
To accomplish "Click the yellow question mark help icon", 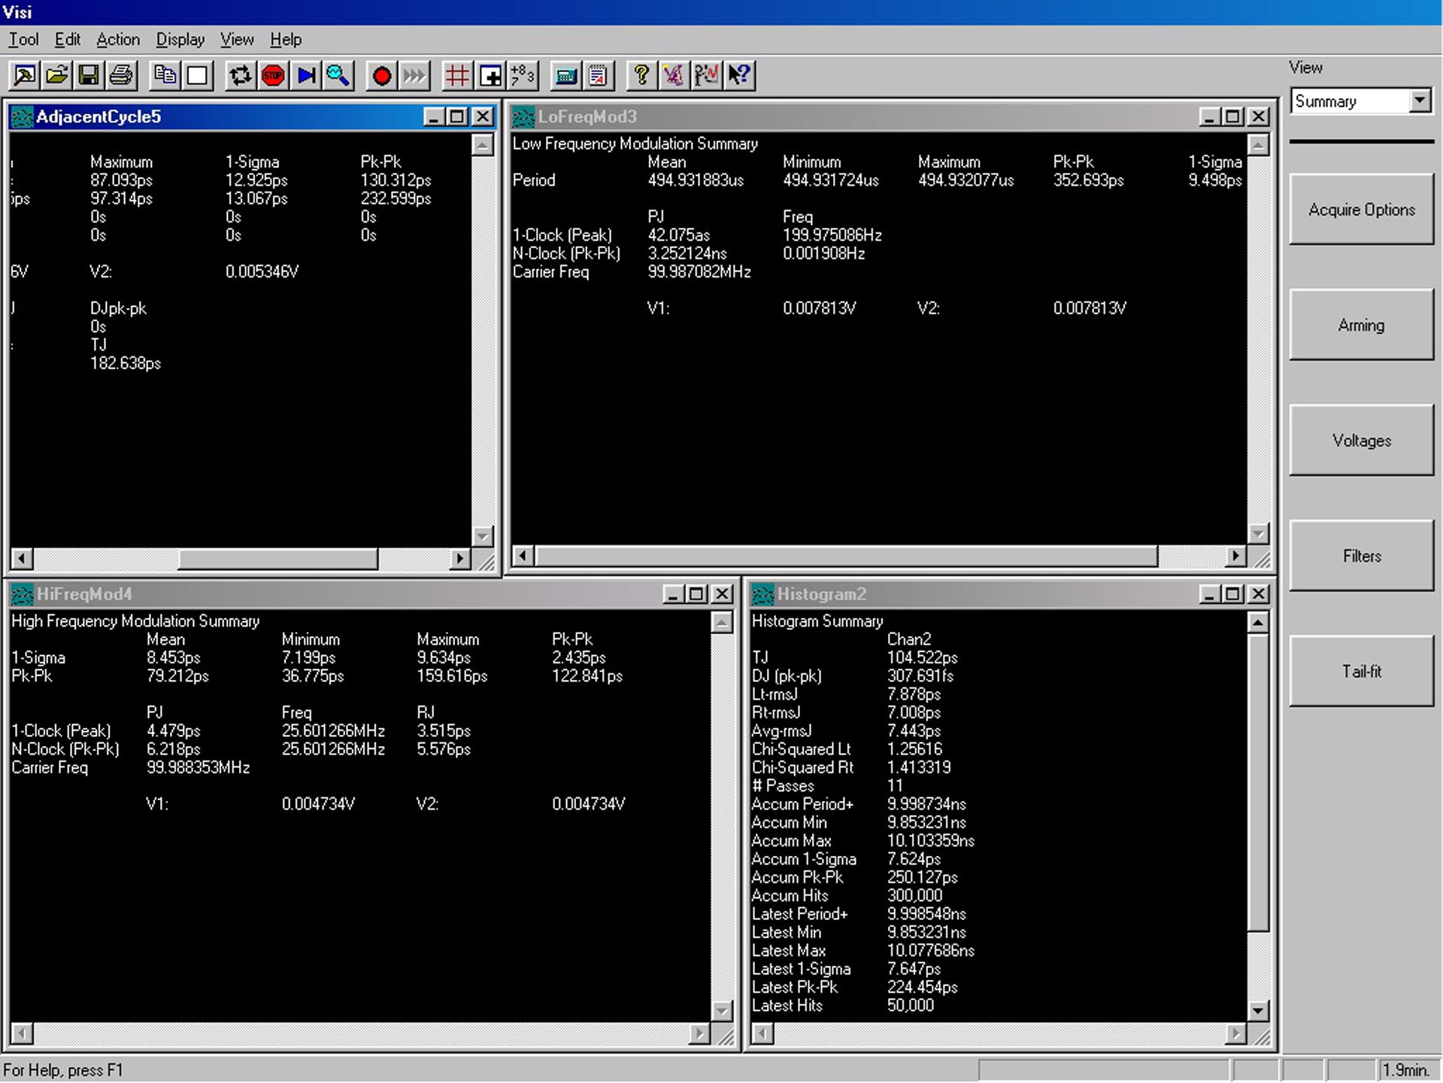I will pos(641,75).
